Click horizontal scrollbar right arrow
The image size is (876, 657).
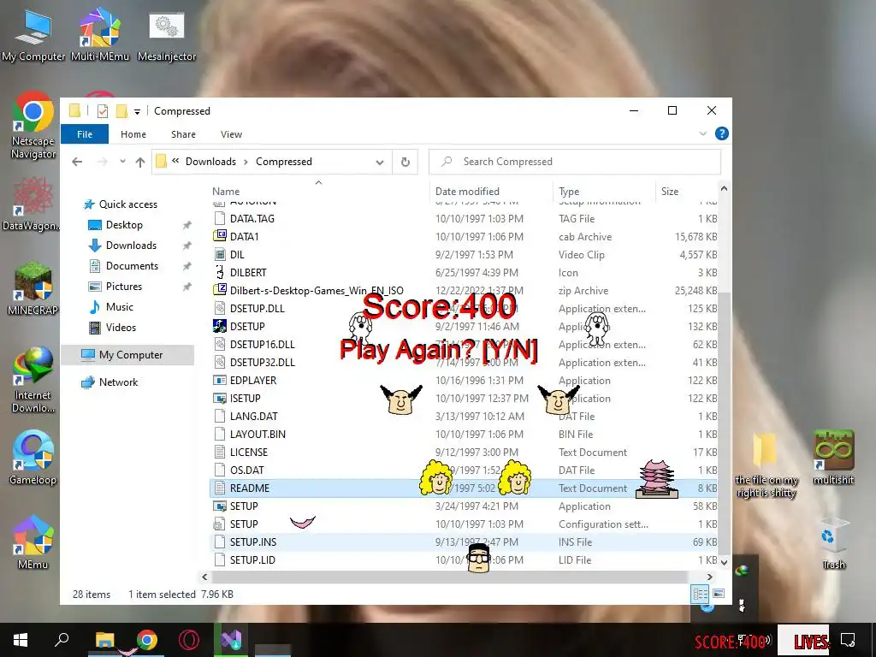(709, 577)
